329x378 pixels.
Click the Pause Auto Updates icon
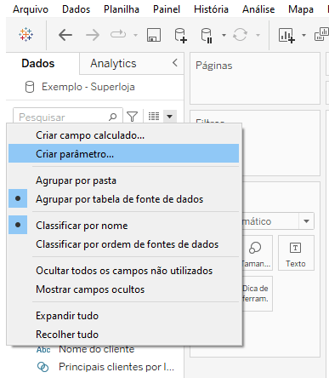pos(207,35)
